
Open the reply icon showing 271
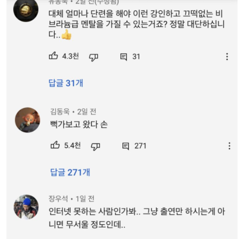[126, 146]
